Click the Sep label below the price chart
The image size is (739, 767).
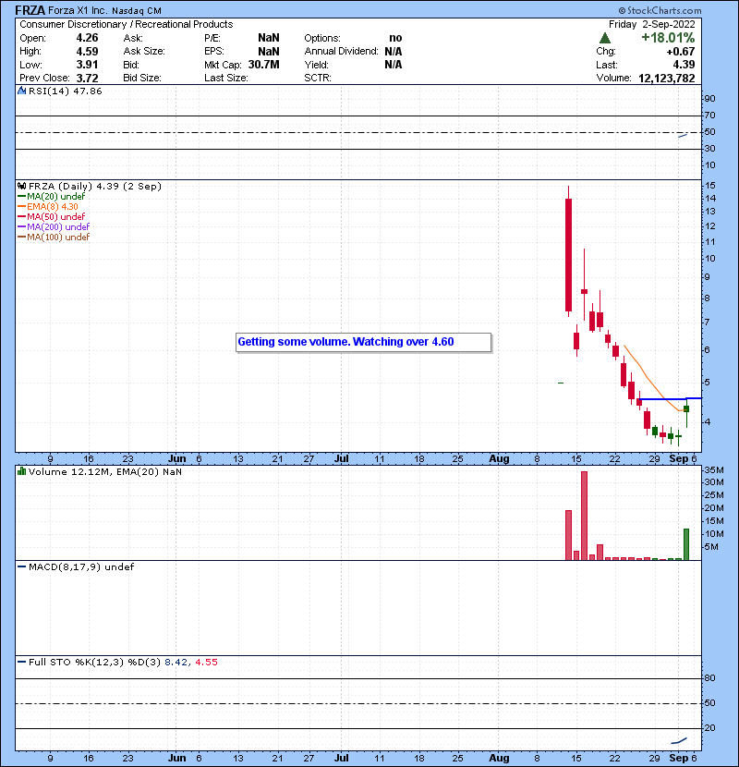(678, 459)
